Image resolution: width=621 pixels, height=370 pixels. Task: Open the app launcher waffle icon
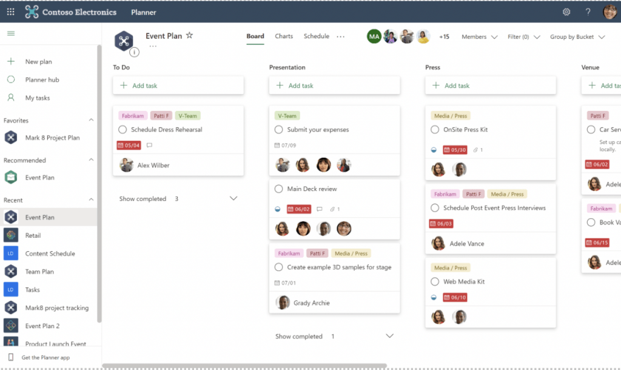click(x=11, y=12)
